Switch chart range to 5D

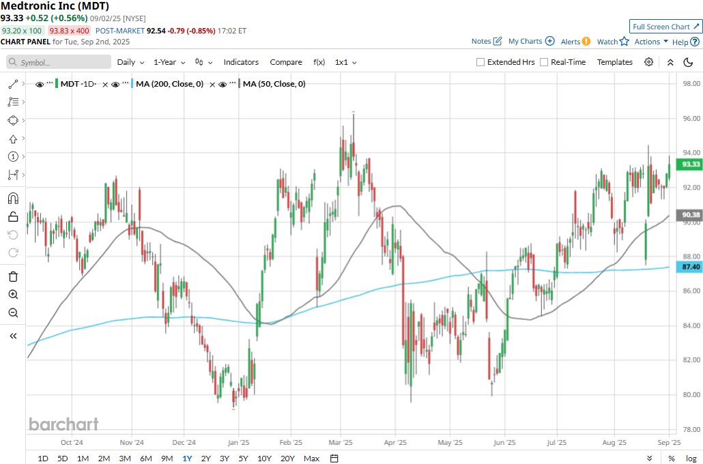pos(62,458)
